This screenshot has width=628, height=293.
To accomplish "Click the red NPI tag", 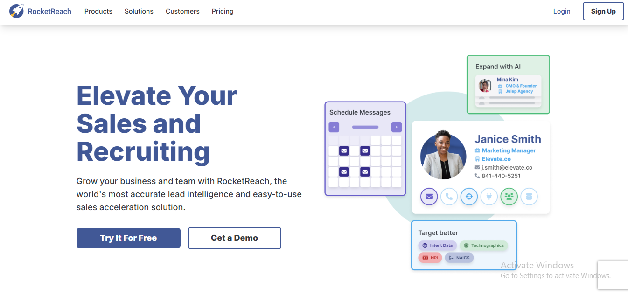I will pyautogui.click(x=430, y=258).
